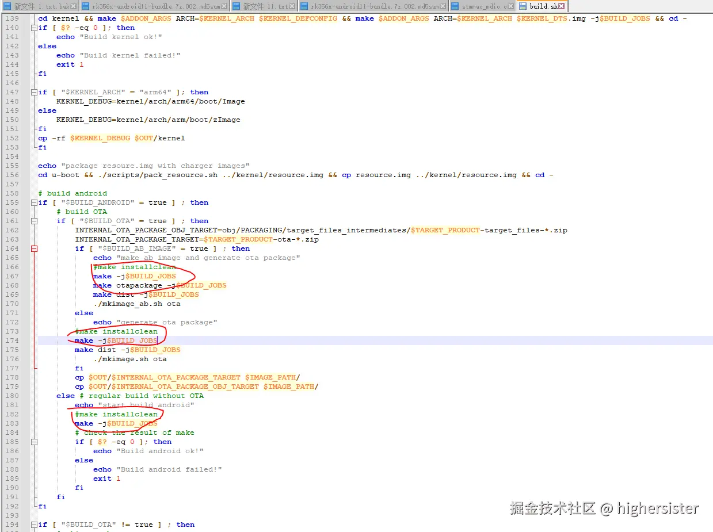Click the './mkimage.sh ota' line
Image resolution: width=713 pixels, height=532 pixels.
pos(129,359)
